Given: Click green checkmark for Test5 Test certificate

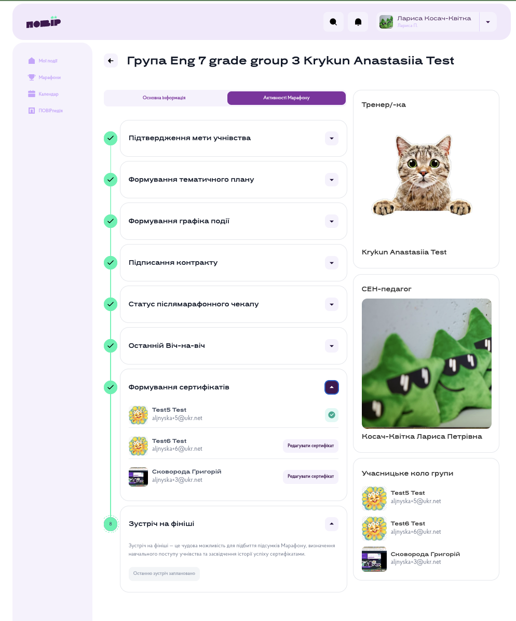Looking at the screenshot, I should [x=332, y=415].
